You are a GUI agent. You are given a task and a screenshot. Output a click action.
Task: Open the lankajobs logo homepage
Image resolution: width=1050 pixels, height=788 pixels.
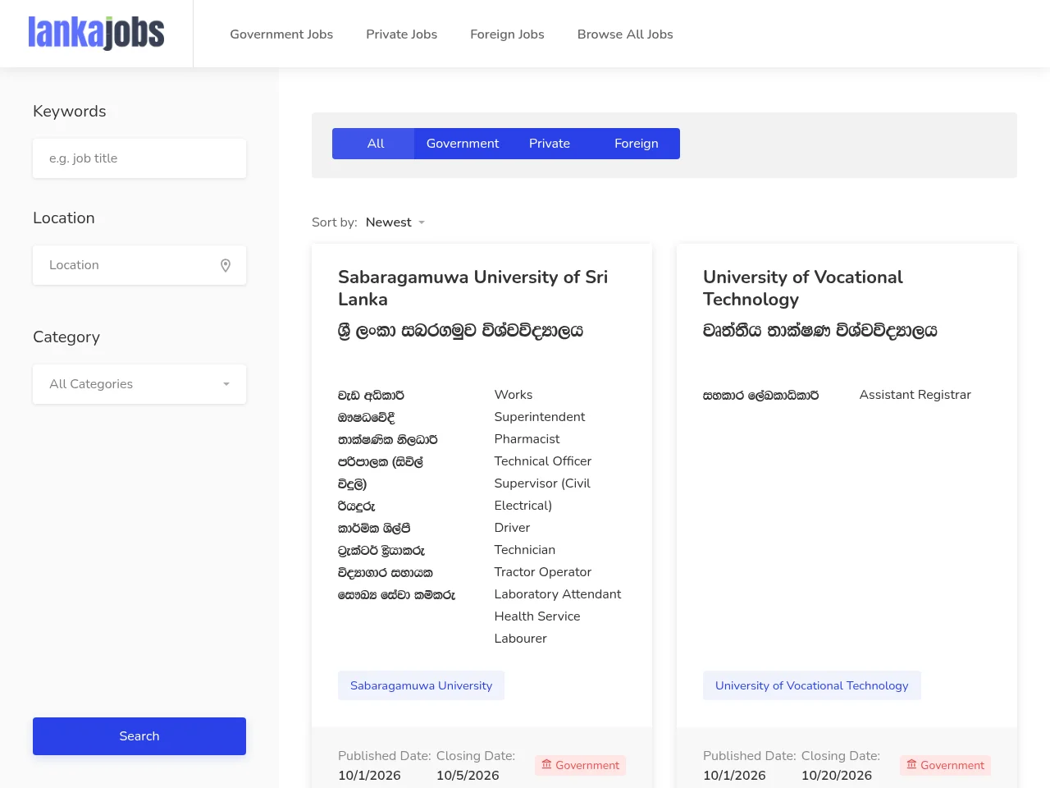point(96,34)
